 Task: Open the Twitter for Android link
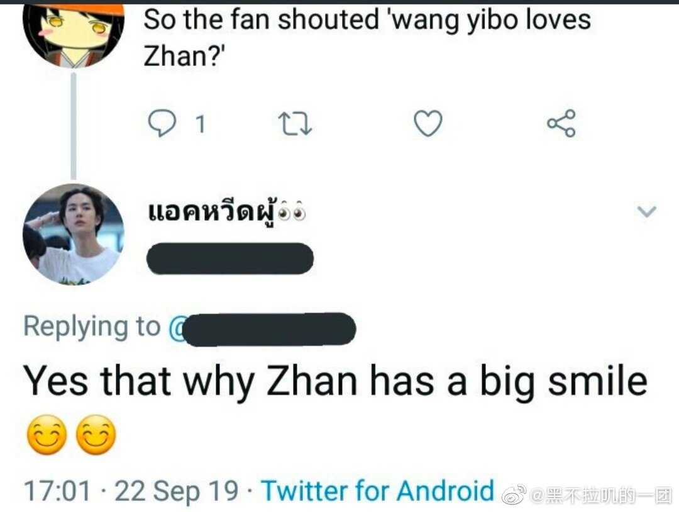pos(378,491)
